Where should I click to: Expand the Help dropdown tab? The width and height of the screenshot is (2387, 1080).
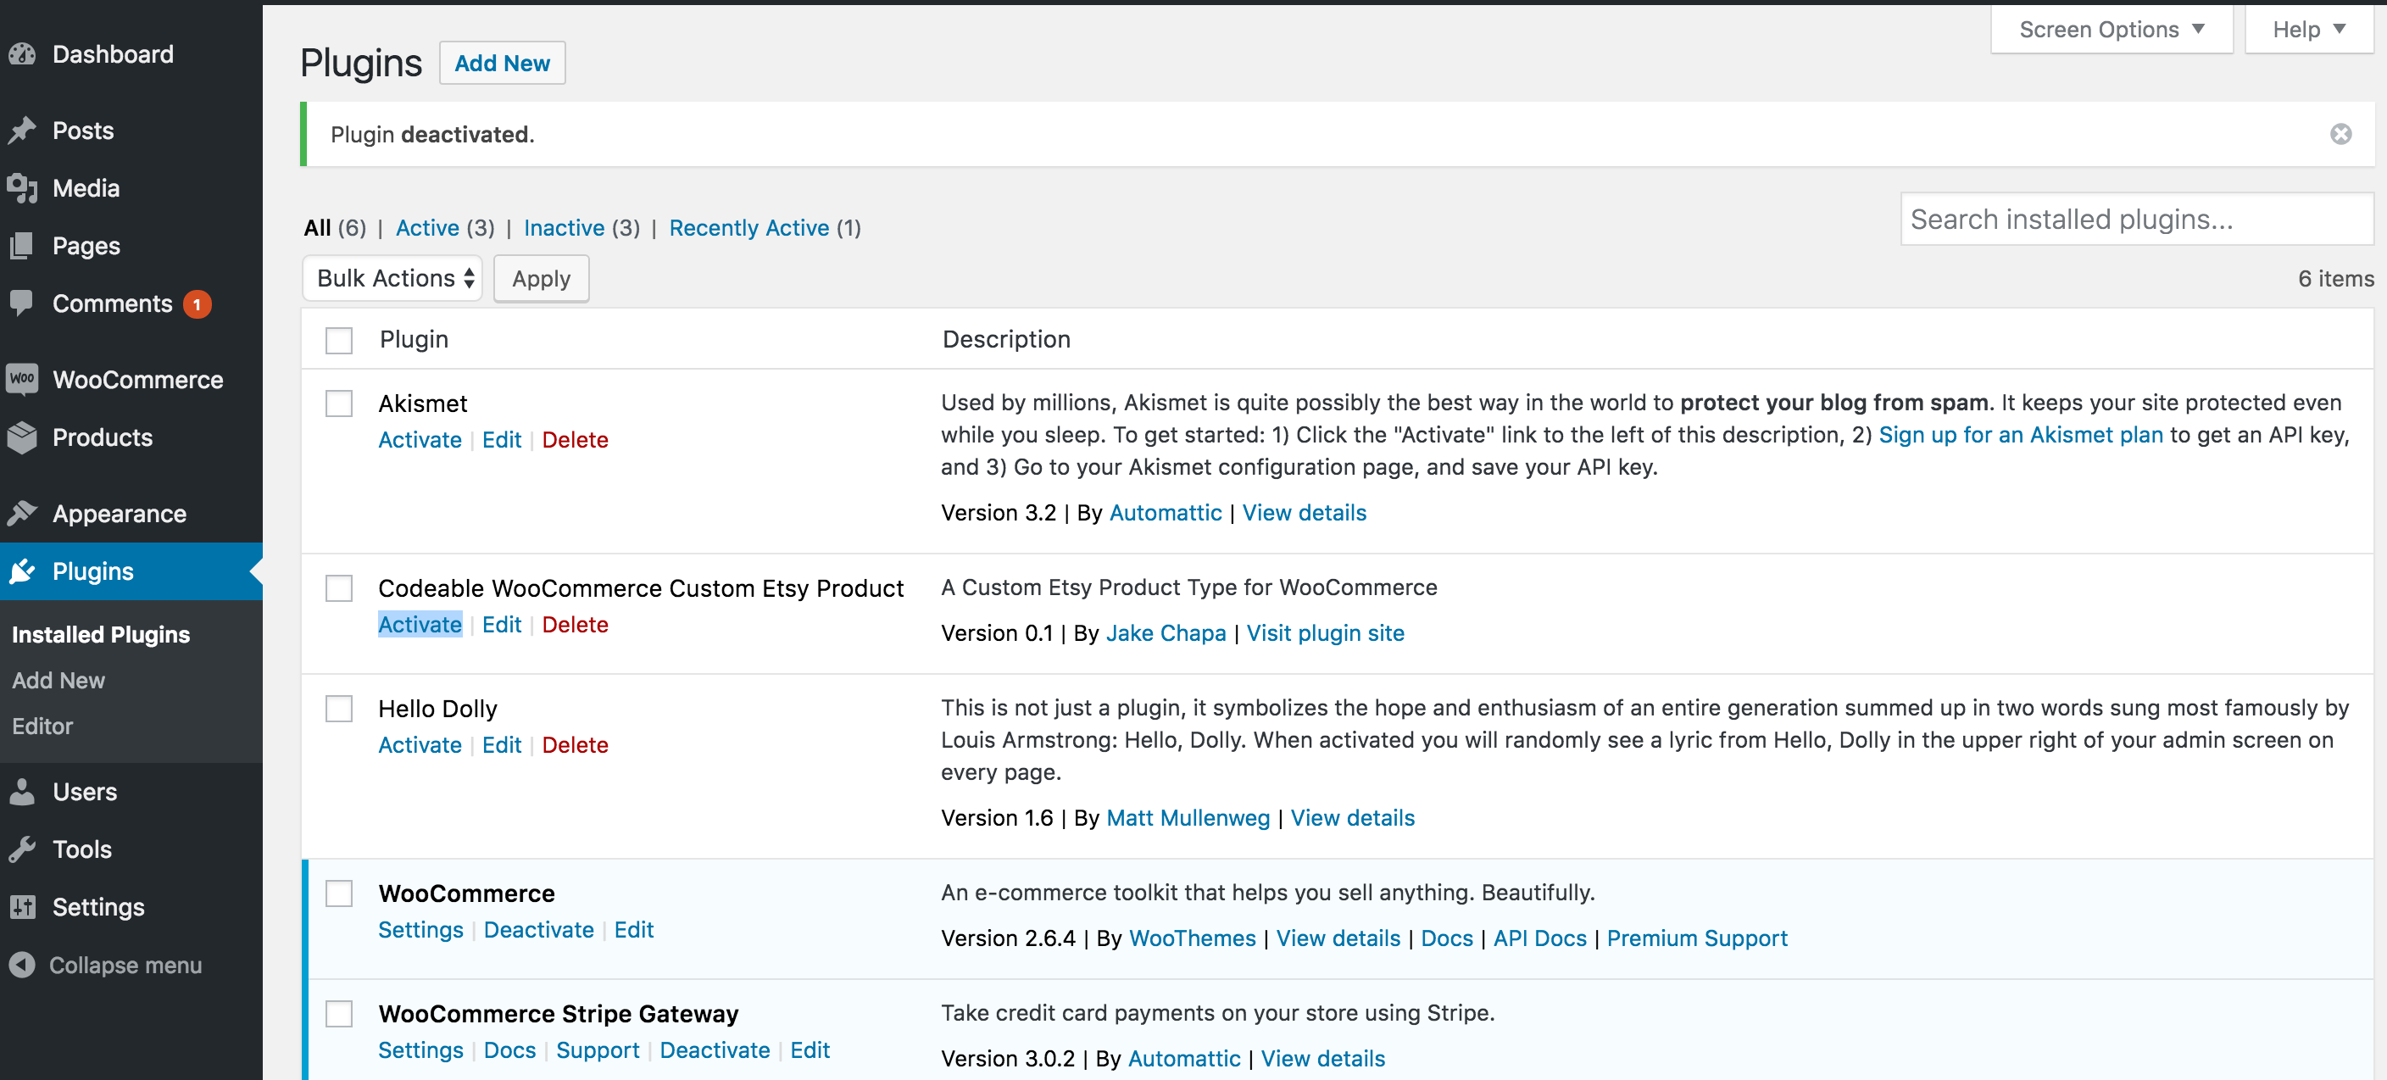click(x=2309, y=30)
